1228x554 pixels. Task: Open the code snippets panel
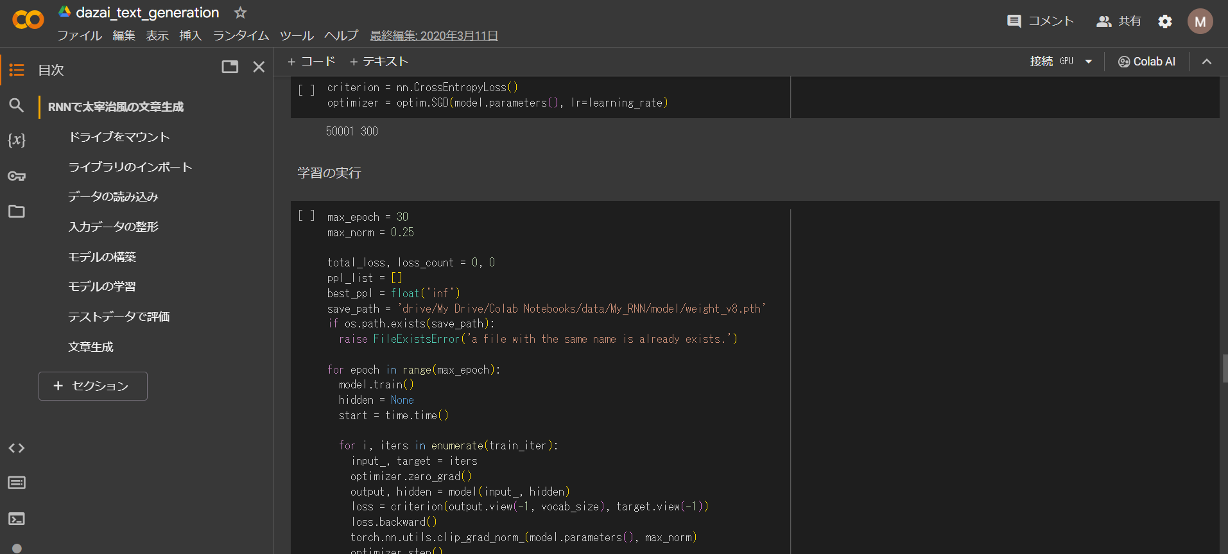click(17, 448)
